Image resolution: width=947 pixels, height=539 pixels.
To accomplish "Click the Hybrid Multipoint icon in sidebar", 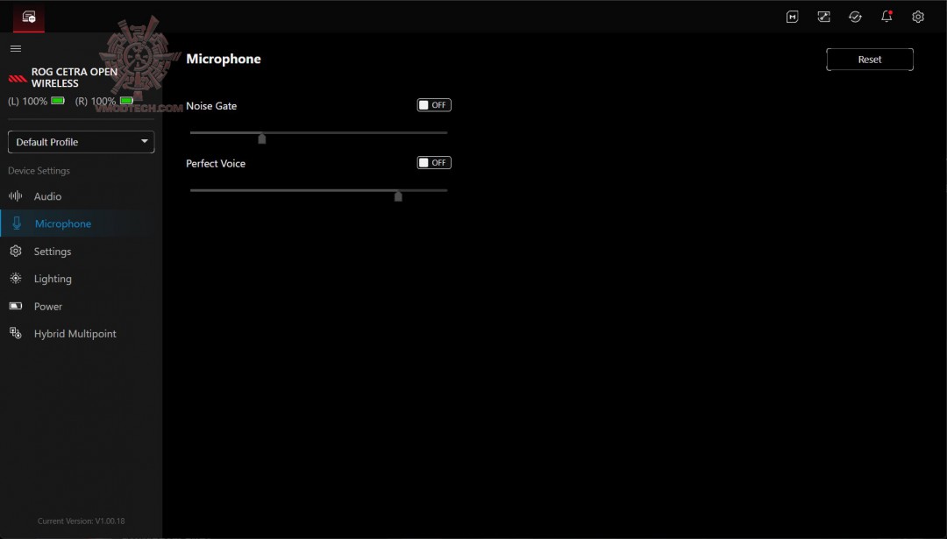I will click(16, 333).
